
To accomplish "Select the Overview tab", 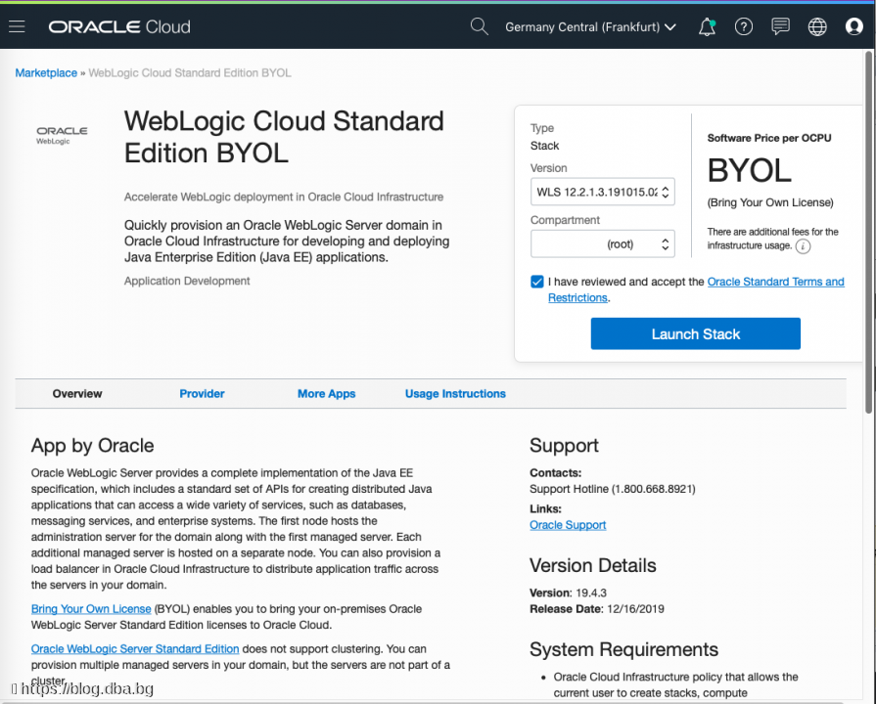I will point(77,394).
